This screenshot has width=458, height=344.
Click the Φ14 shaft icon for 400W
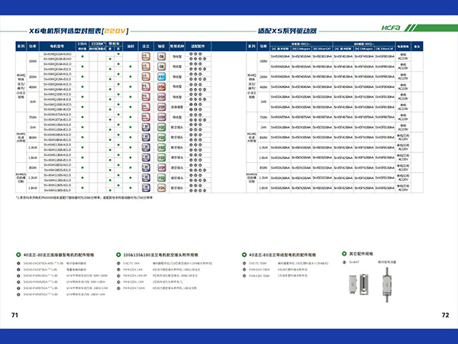click(162, 88)
